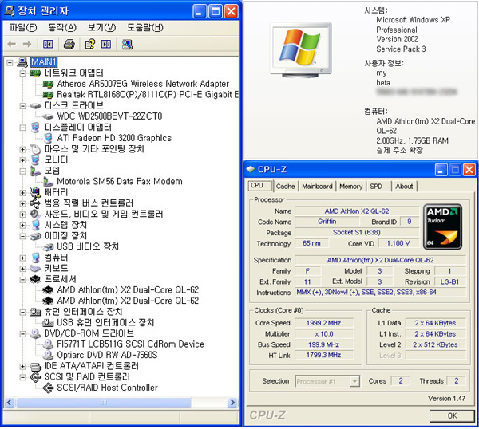This screenshot has width=479, height=429.
Task: Select the USB 휴먼 인터페이스 장치 icon
Action: [48, 322]
